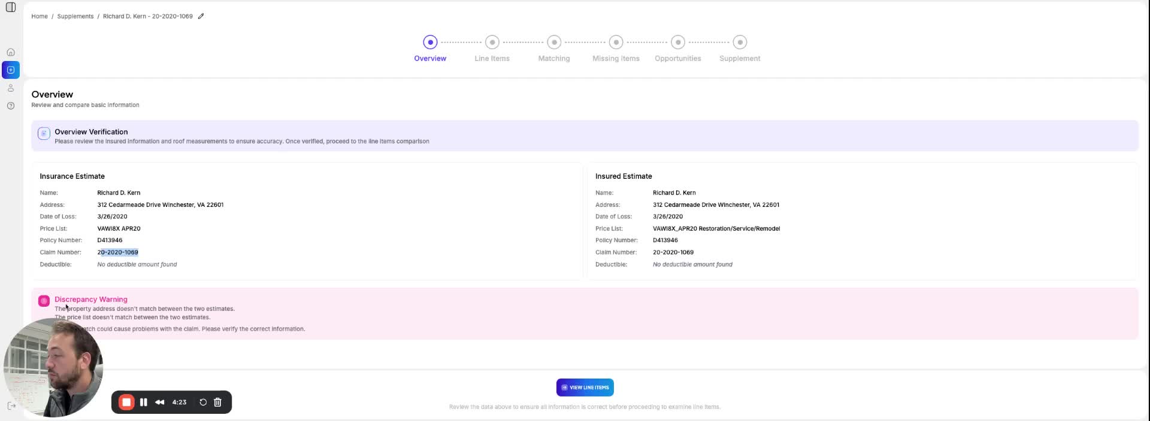Delete the recording with trash icon

(x=217, y=402)
